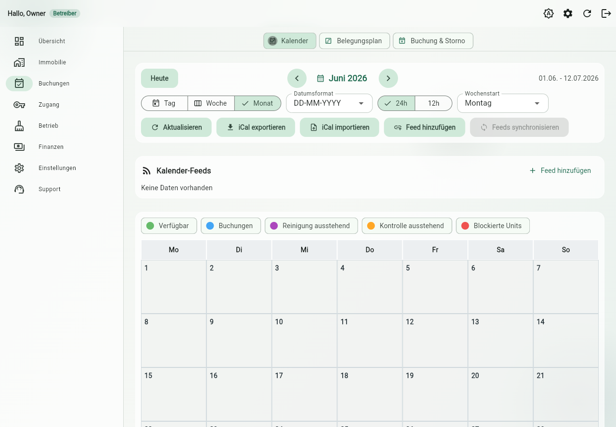
Task: Click the reload icon in top bar
Action: (587, 13)
